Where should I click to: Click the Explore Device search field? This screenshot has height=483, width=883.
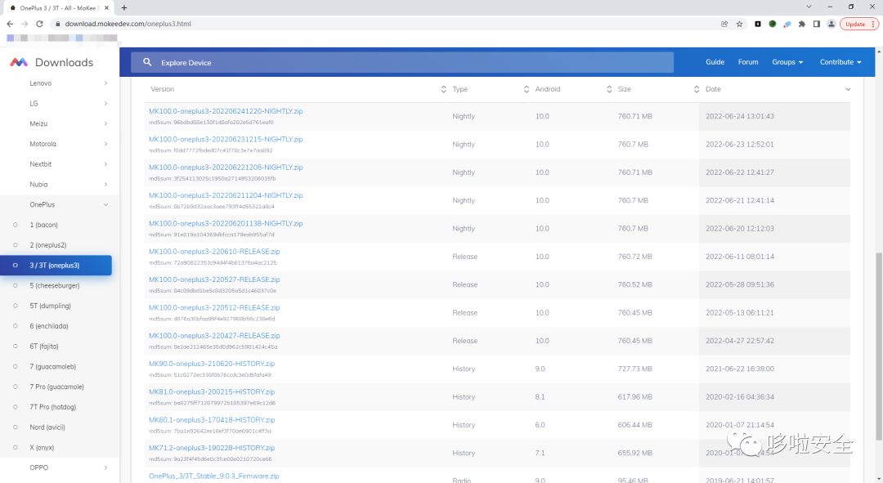click(402, 62)
